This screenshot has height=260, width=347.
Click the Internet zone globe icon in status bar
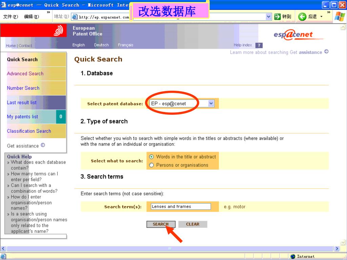293,257
